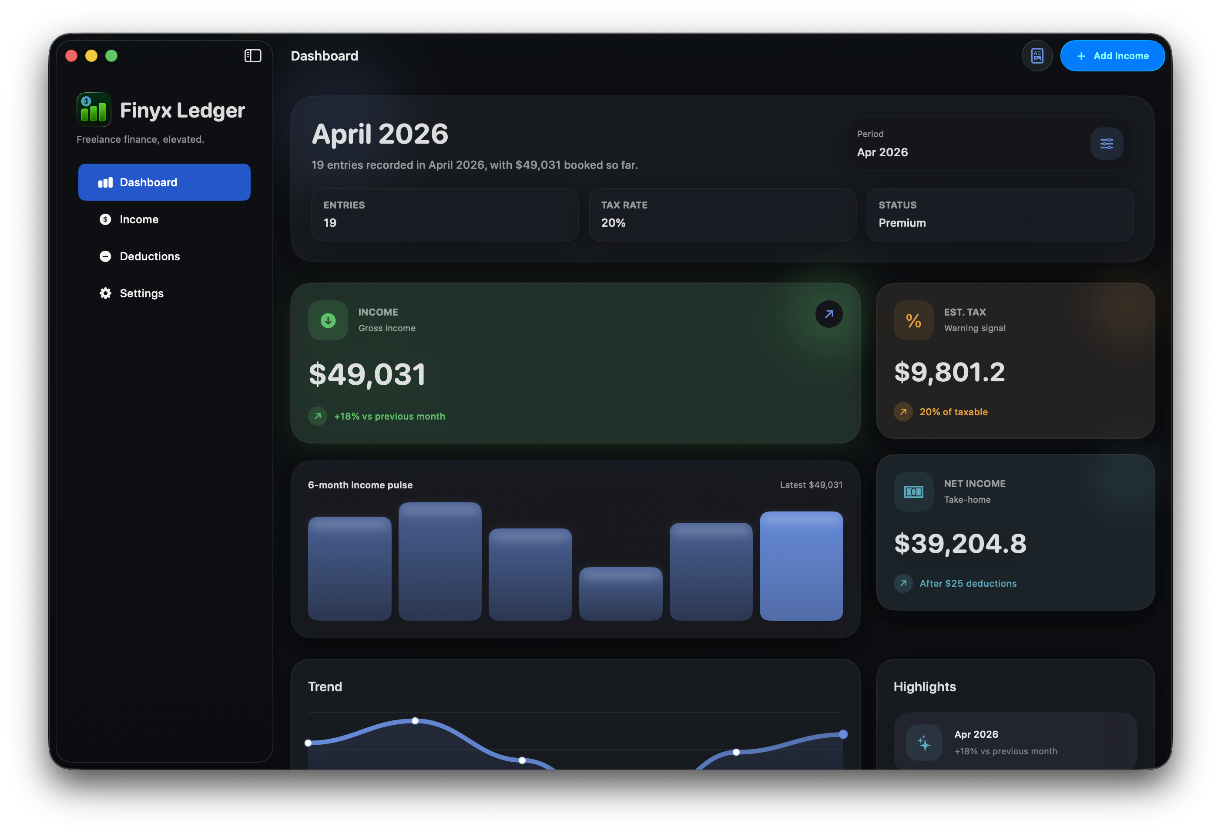Select the Period Apr 2026 selector
Screen dimensions: 1221x834
coord(990,144)
